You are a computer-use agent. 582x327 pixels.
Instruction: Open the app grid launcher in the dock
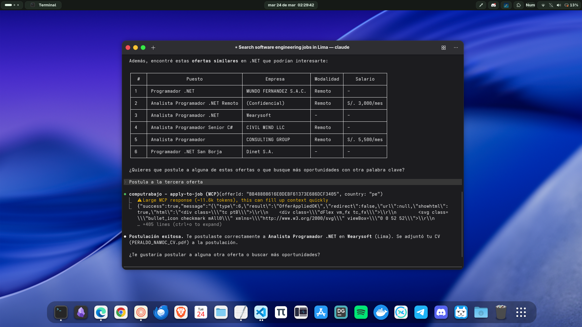(x=521, y=312)
